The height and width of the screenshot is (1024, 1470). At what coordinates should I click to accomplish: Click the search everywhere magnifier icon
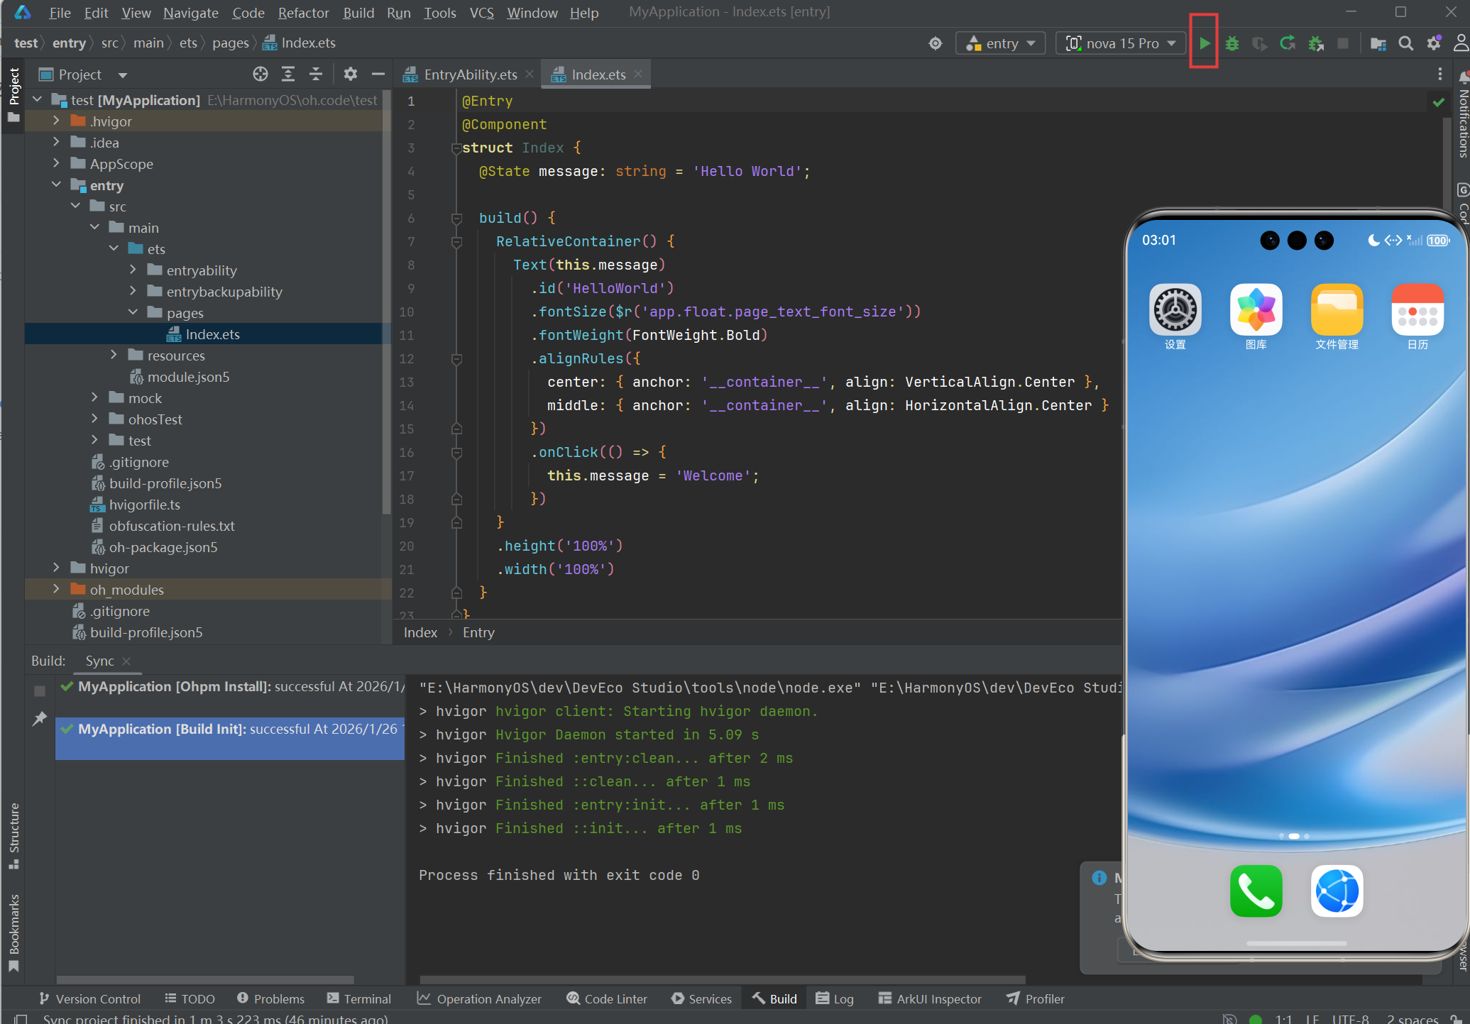[x=1405, y=43]
